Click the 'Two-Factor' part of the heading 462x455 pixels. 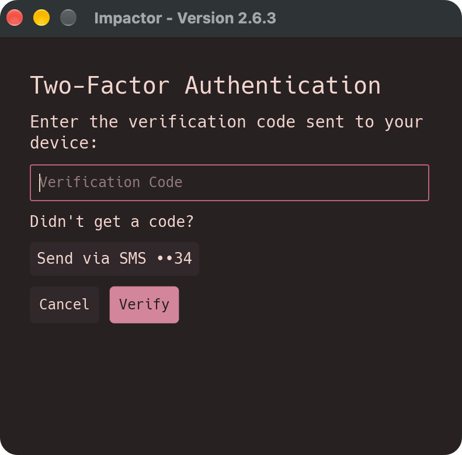coord(100,85)
